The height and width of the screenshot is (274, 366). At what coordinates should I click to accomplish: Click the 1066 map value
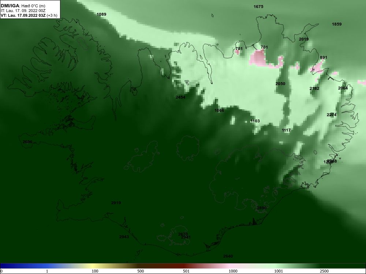[219, 110]
